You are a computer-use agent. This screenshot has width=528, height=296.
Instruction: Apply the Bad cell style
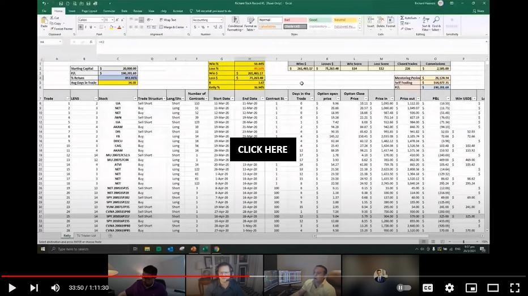(x=295, y=20)
